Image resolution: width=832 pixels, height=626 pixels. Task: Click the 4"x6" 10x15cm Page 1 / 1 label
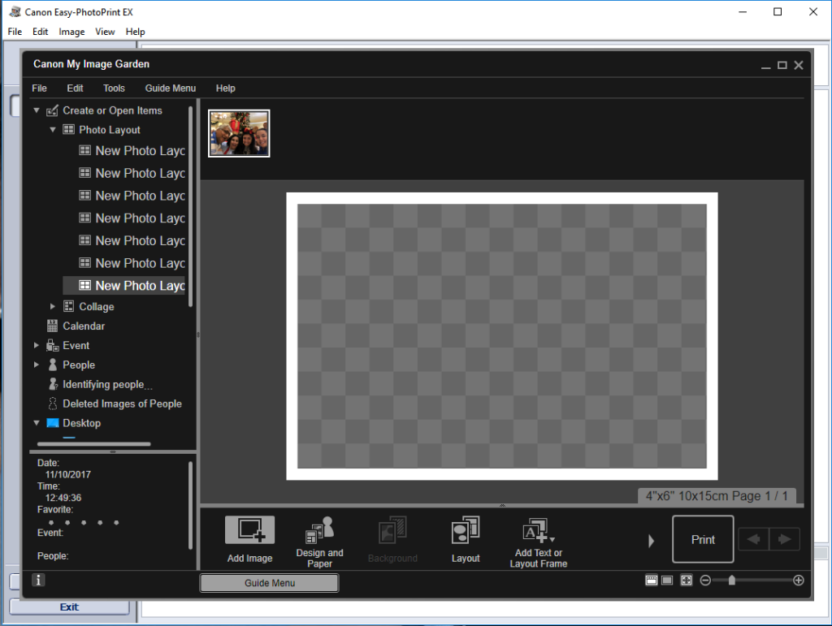[717, 496]
